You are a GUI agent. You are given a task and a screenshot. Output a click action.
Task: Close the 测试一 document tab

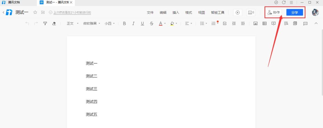[71, 2]
